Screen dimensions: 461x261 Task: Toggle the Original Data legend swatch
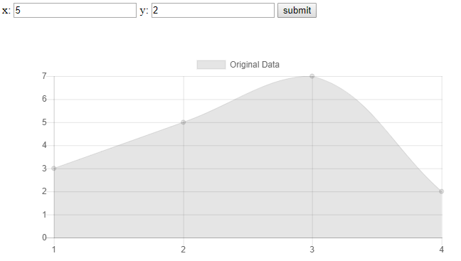pyautogui.click(x=211, y=65)
